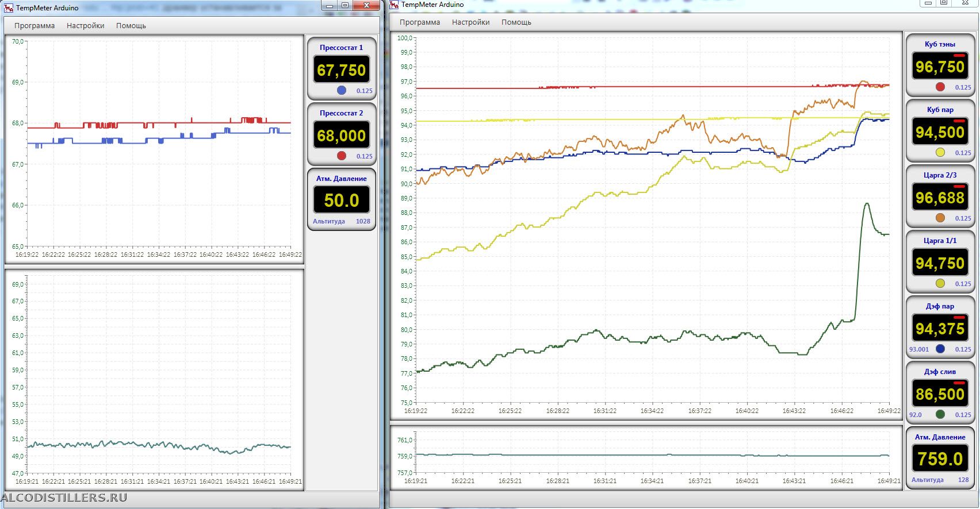This screenshot has height=509, width=980.
Task: Click the Куб пар readout 94,500
Action: click(940, 132)
